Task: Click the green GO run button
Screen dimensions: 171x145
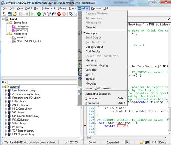Action: tap(39, 14)
